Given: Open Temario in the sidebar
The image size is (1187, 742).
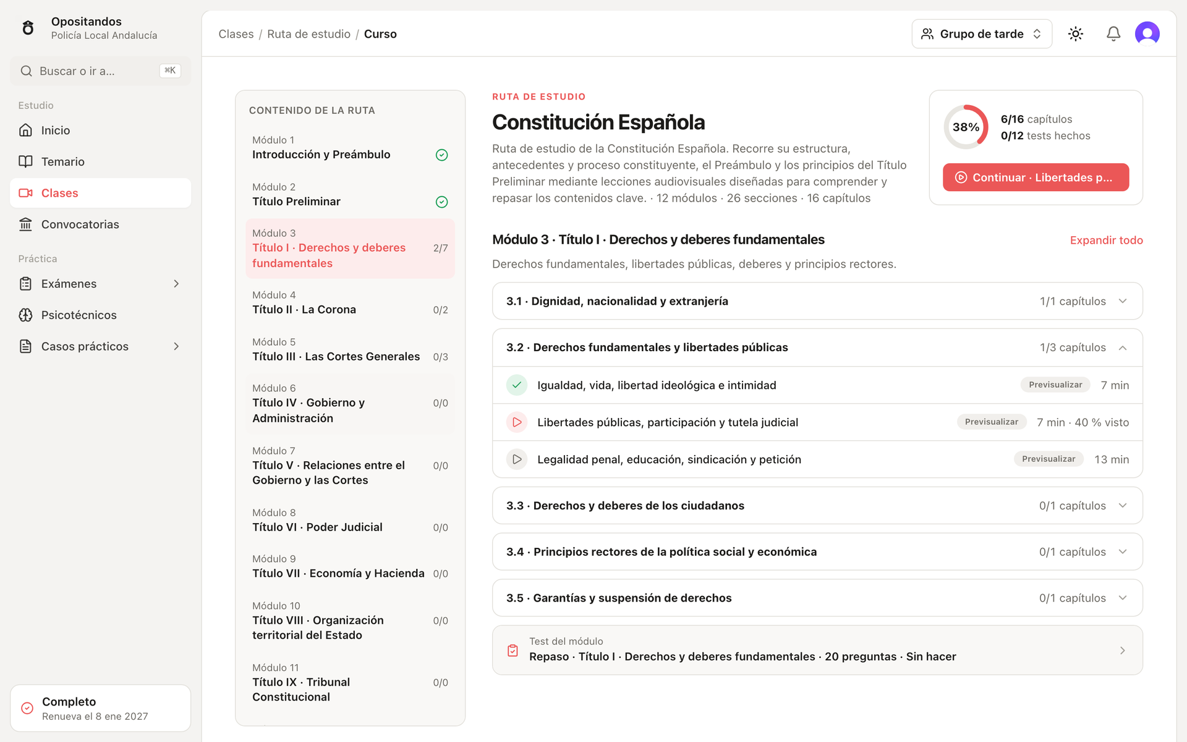Looking at the screenshot, I should click(x=100, y=161).
